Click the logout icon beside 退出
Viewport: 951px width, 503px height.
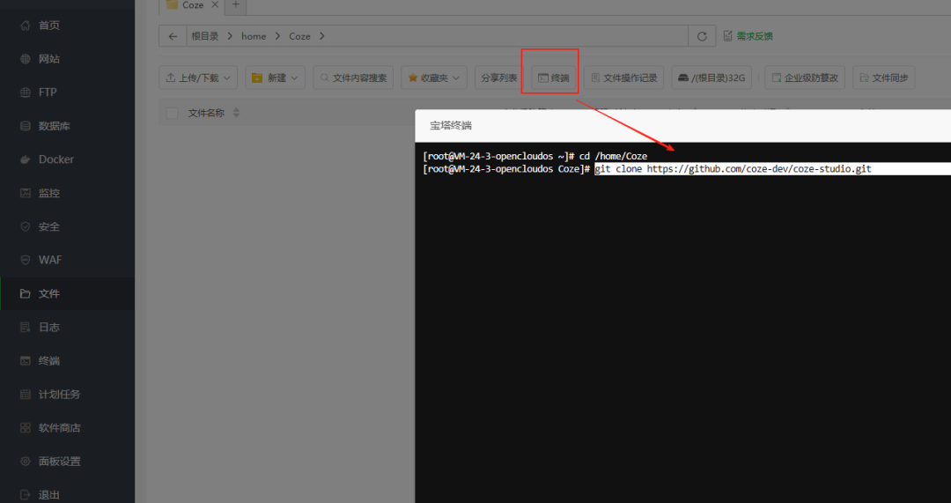coord(25,494)
